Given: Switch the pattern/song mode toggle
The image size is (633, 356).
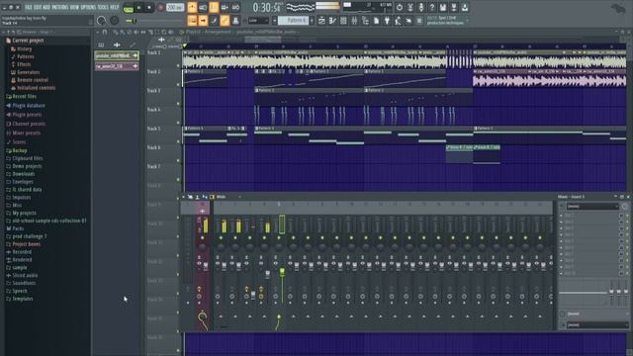Looking at the screenshot, I should (x=129, y=8).
